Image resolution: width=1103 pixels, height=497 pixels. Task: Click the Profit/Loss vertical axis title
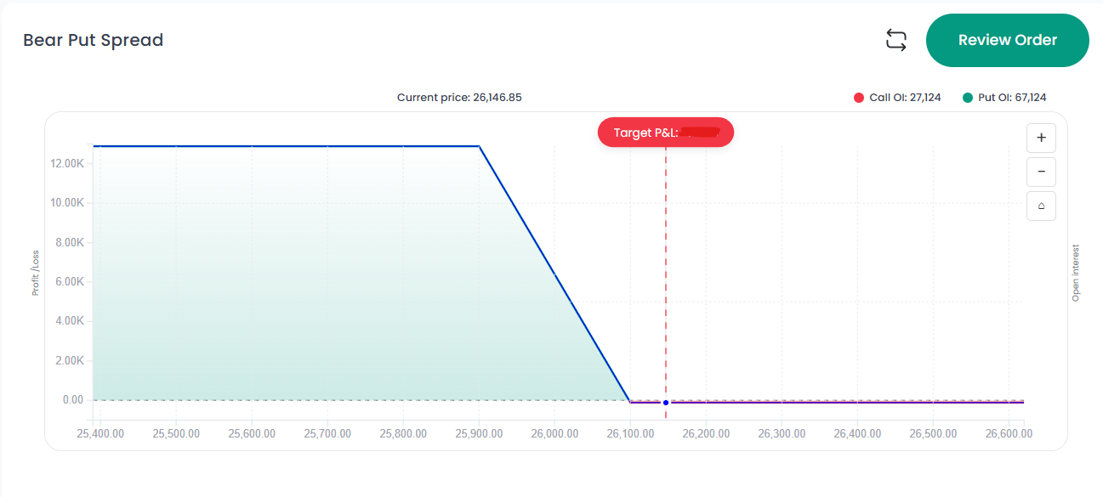point(36,272)
